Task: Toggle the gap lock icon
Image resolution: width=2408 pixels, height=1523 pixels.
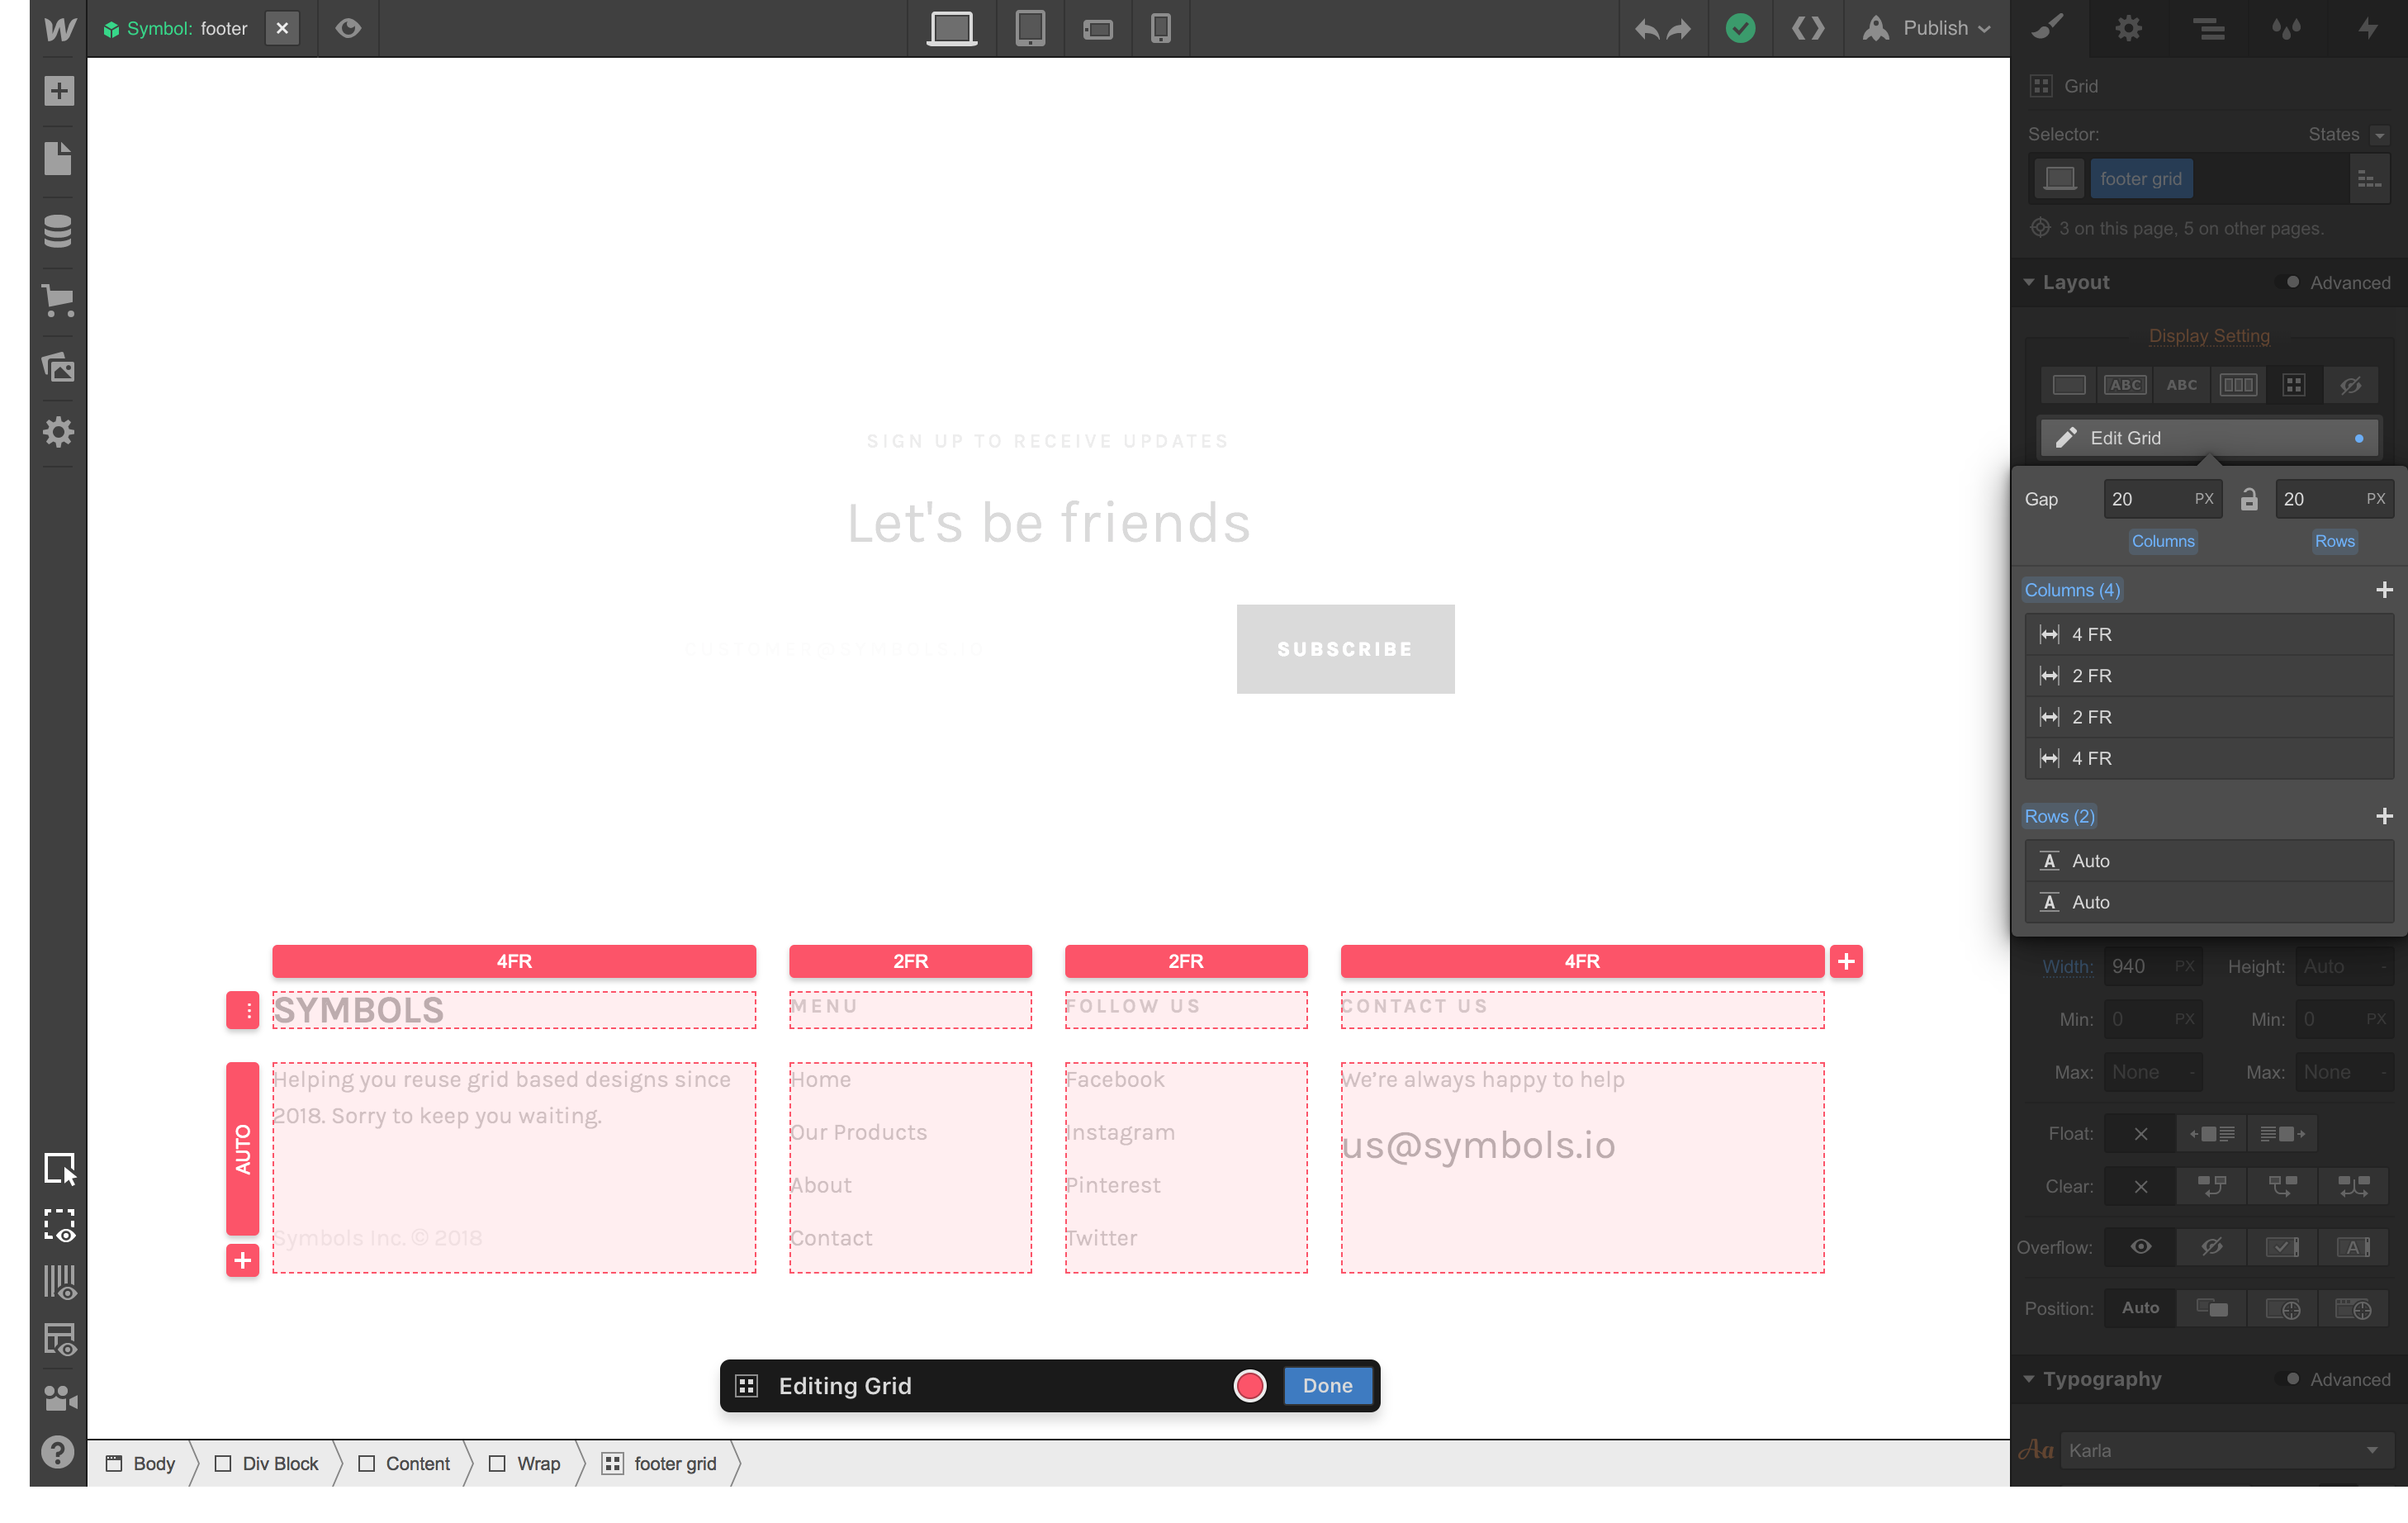Action: (x=2249, y=499)
